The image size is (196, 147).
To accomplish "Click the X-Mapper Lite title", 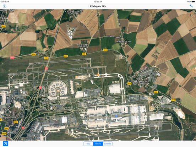I will tap(98, 6).
